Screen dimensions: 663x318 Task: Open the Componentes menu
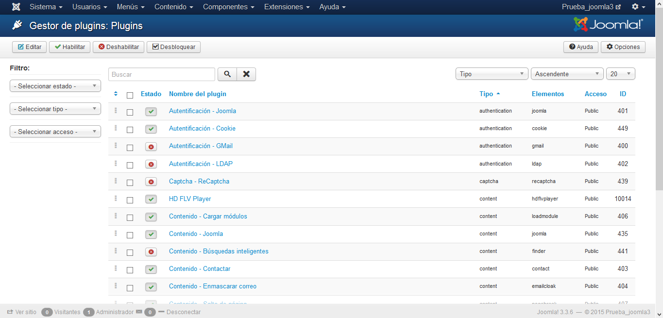228,7
